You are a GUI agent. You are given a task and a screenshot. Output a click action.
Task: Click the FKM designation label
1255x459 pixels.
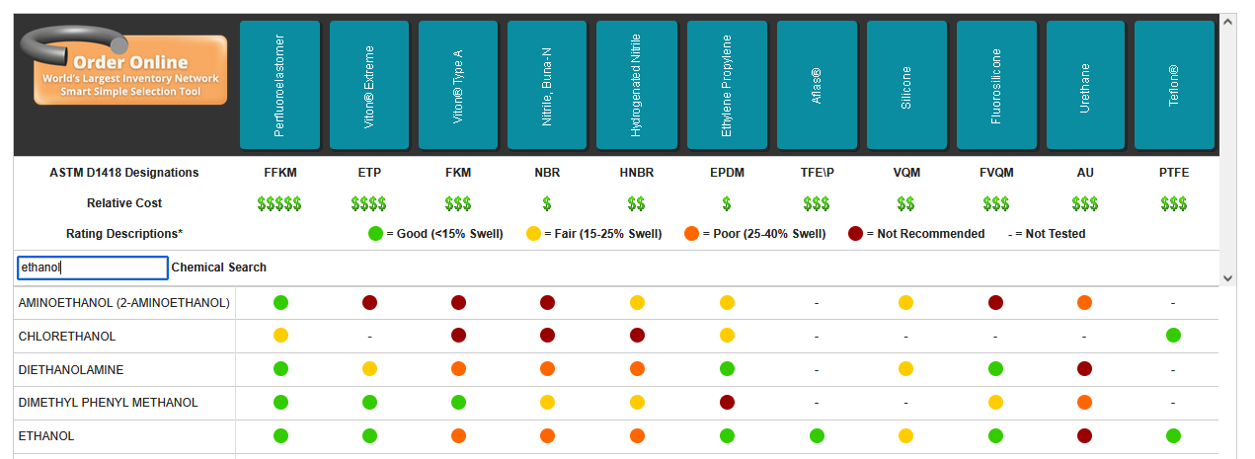coord(458,173)
